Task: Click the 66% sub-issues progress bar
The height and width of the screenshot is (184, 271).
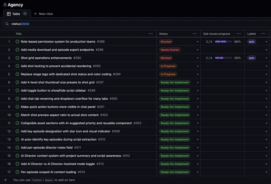Action: 223,41
